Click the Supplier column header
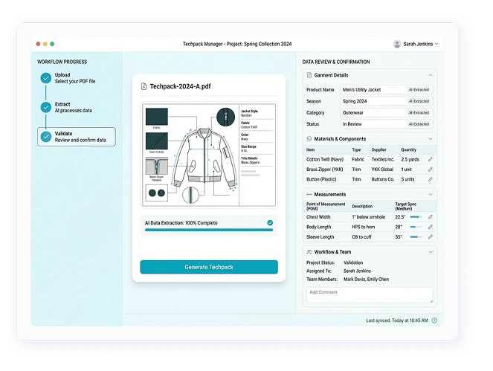Screen dimensions: 493x371 point(379,149)
